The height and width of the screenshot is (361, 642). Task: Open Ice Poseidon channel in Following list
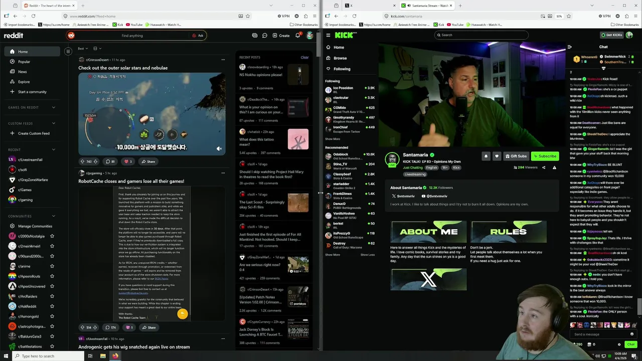click(x=350, y=90)
